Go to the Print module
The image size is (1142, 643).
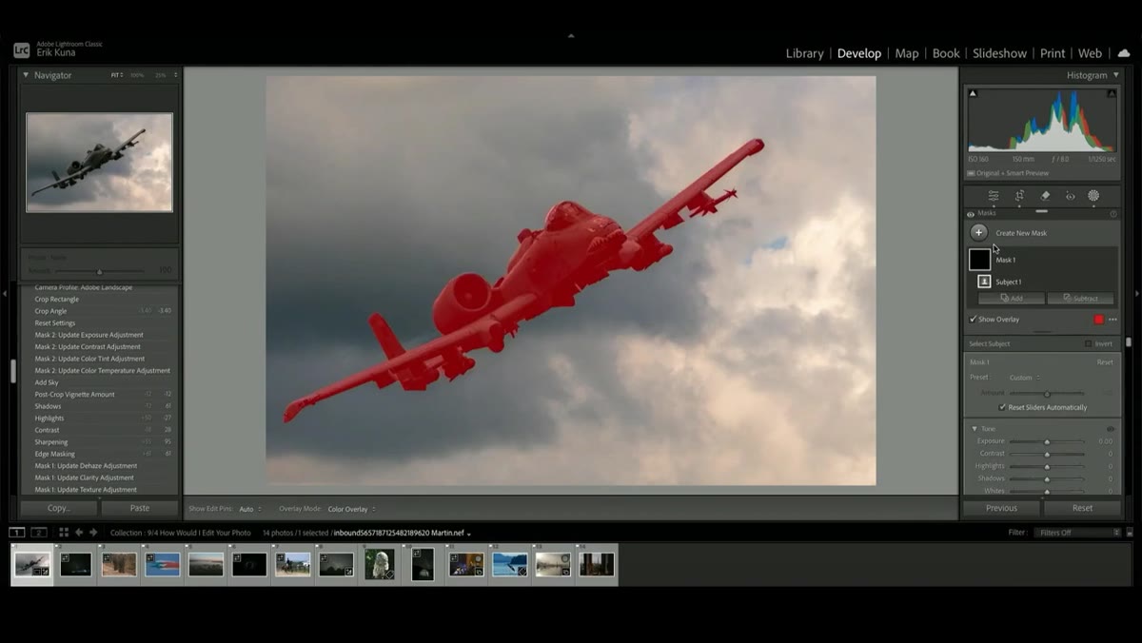[x=1053, y=53]
